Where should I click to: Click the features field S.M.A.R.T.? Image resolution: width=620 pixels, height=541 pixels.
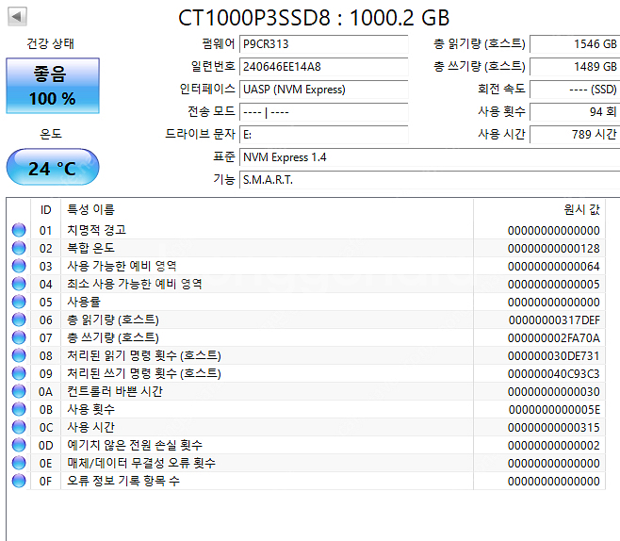430,179
